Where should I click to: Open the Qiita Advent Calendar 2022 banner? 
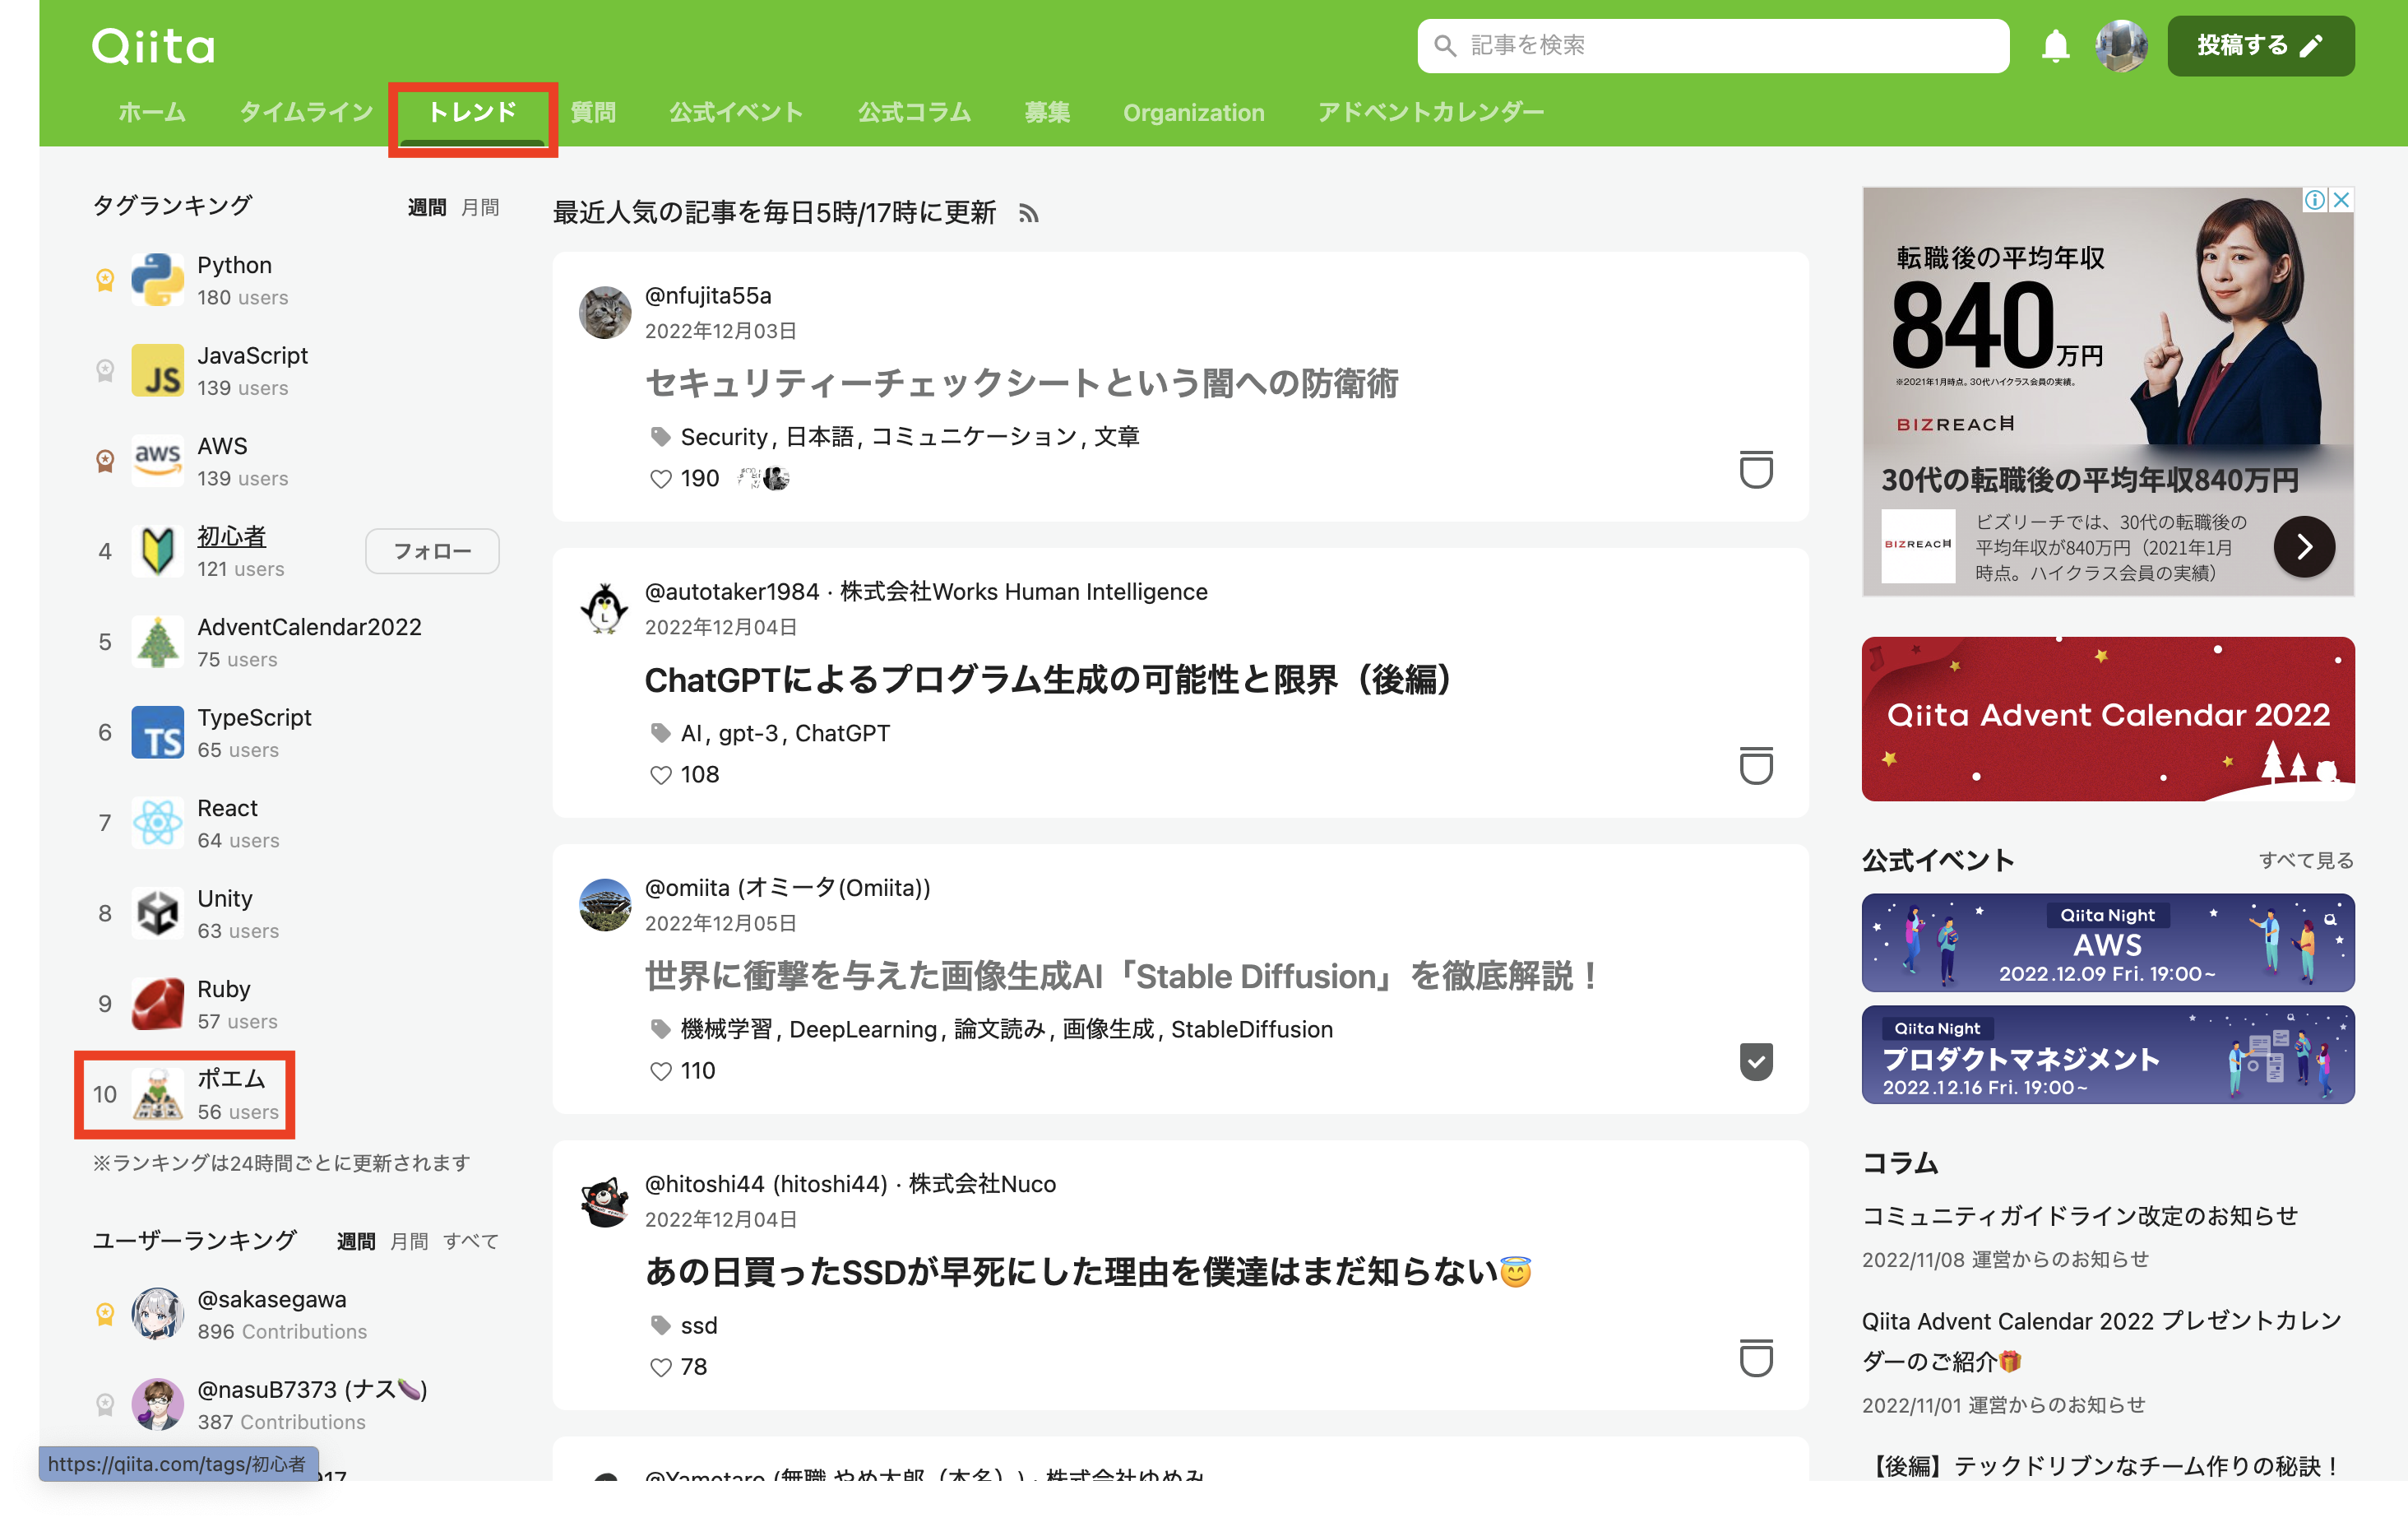2107,718
